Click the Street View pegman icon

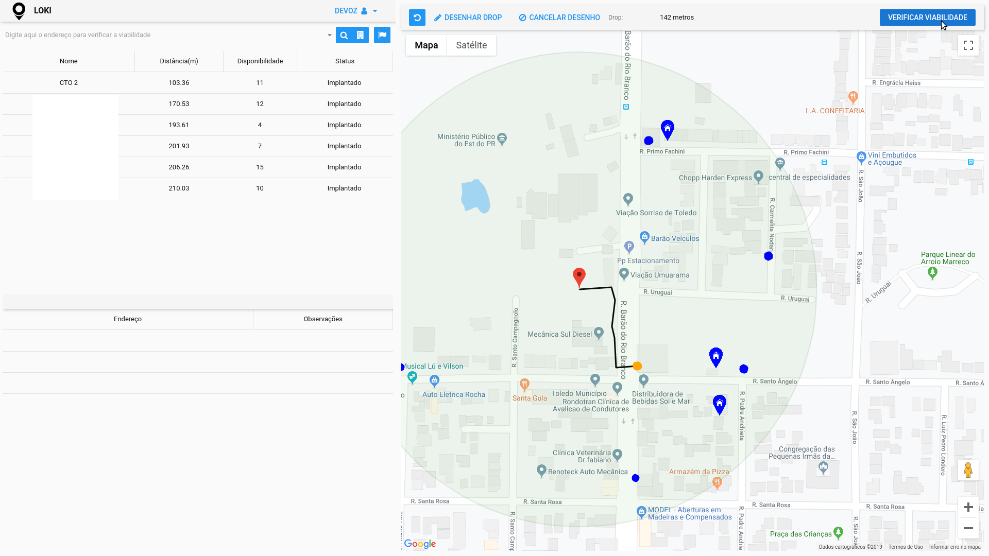point(968,470)
